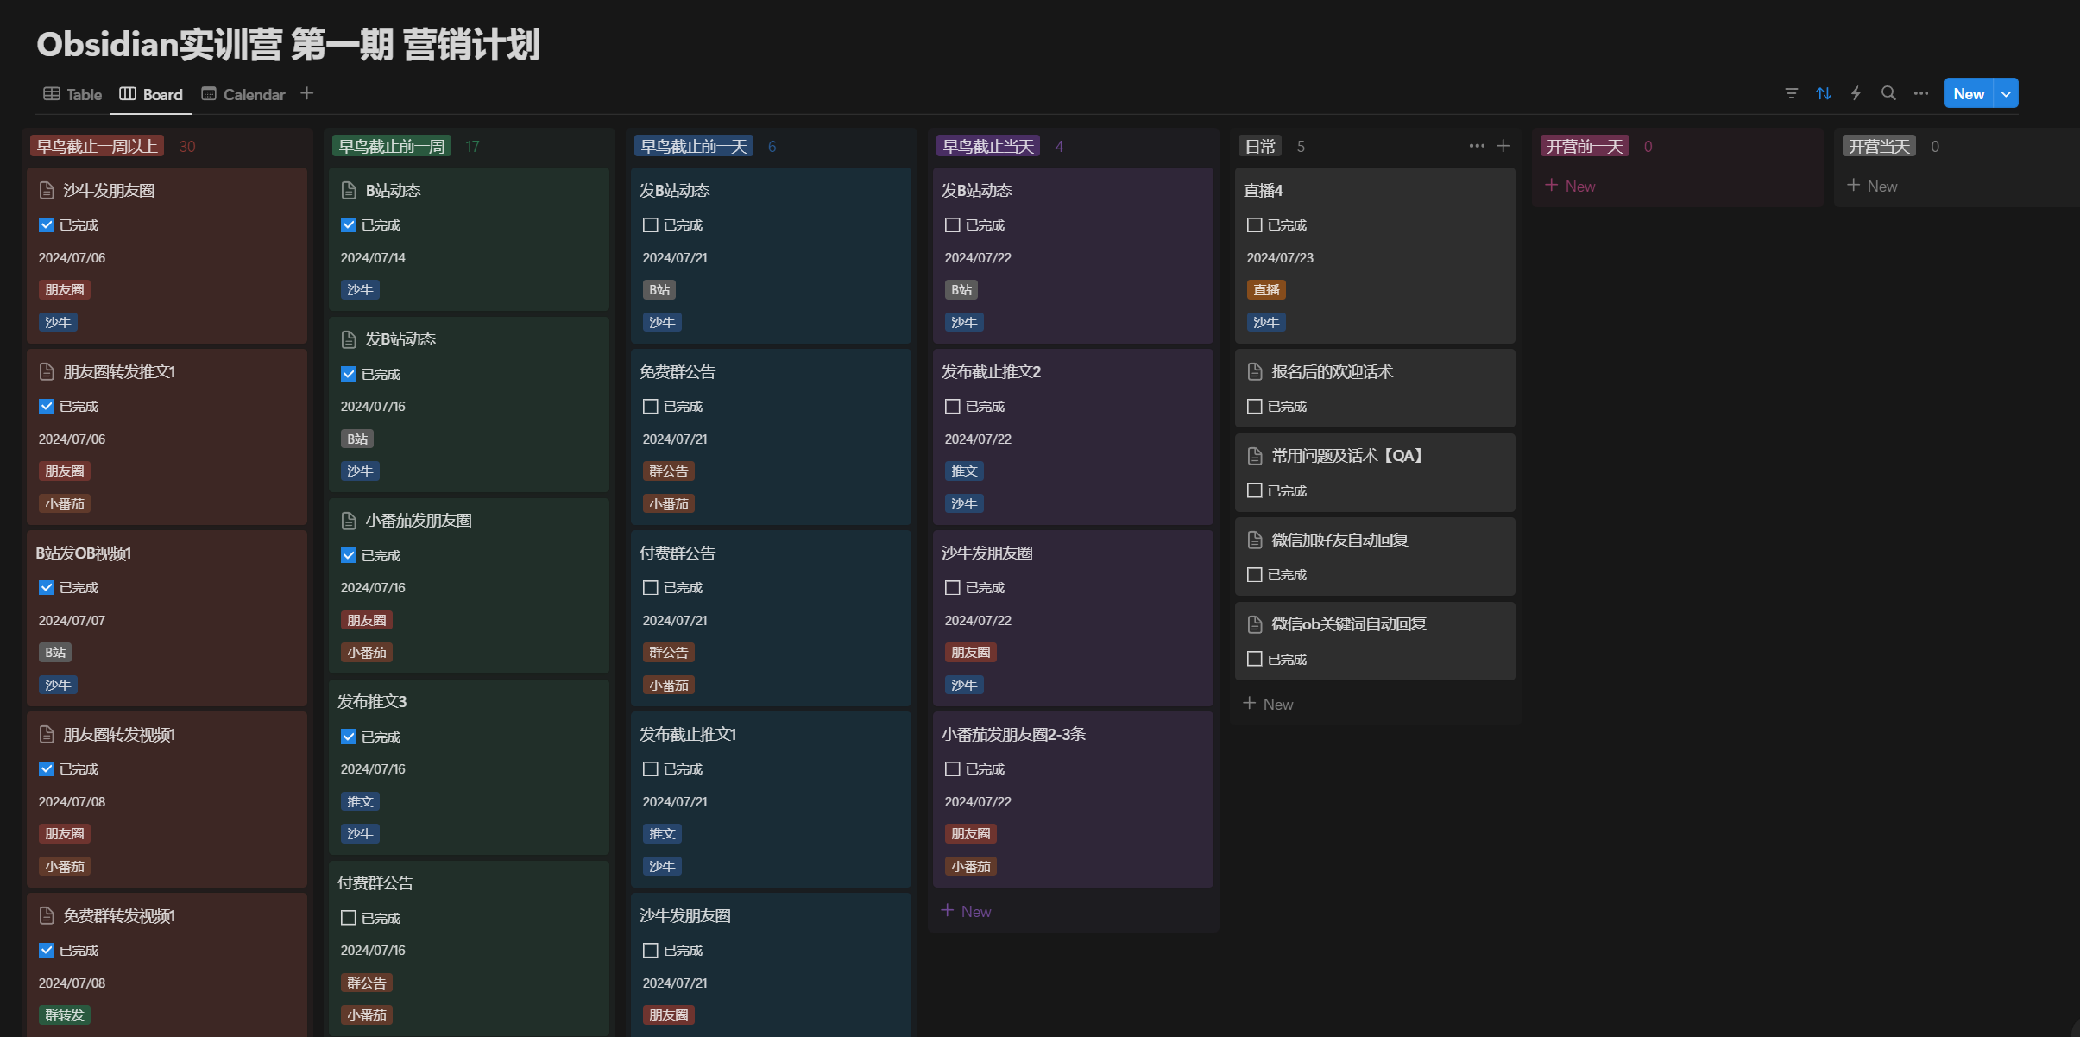Expand the New button dropdown arrow
2080x1037 pixels.
click(x=2006, y=93)
